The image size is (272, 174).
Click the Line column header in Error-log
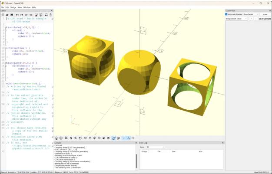click(x=174, y=151)
